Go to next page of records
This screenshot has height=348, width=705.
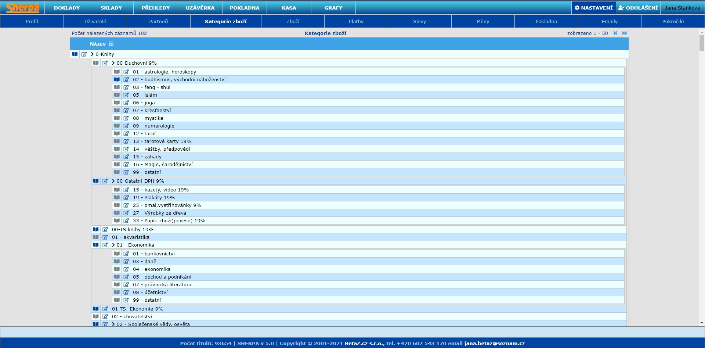615,33
